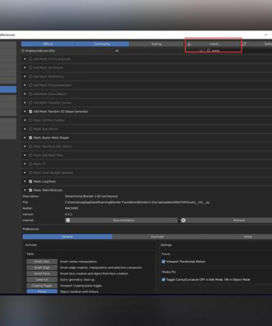The width and height of the screenshot is (272, 326).
Task: Enable the Discombobulator add-on checkbox
Action: (30, 85)
